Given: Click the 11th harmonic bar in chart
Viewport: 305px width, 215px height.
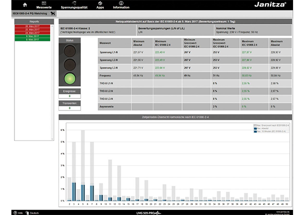Looking at the screenshot, I should pyautogui.click(x=110, y=180).
